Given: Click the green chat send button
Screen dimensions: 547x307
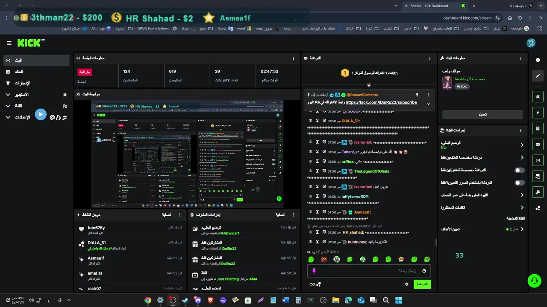Looking at the screenshot, I should [x=422, y=284].
